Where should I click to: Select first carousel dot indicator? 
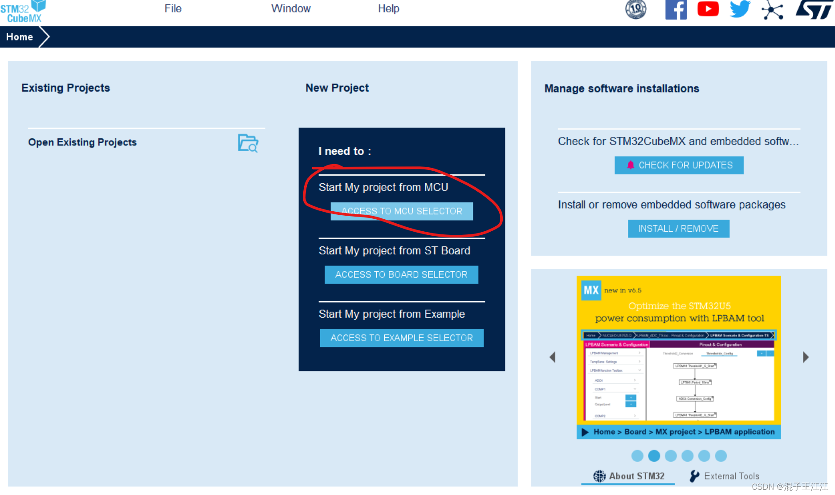637,456
